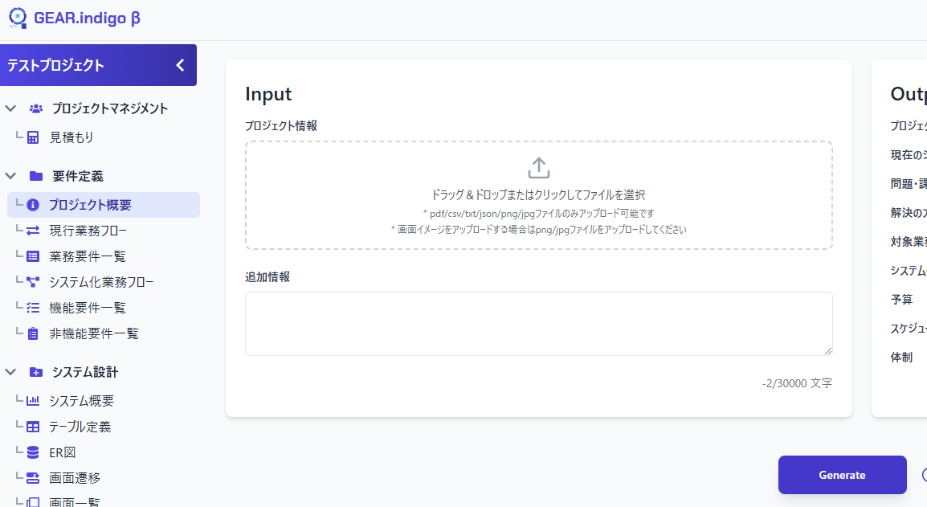This screenshot has height=507, width=927.
Task: Click the database icon beside ER図
Action: point(33,452)
